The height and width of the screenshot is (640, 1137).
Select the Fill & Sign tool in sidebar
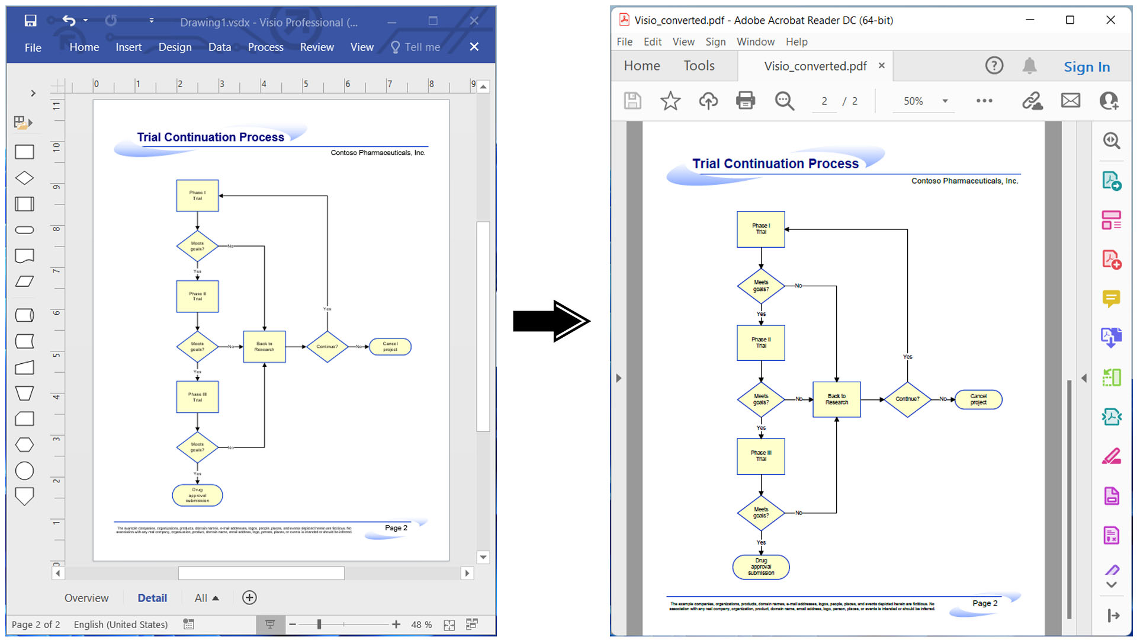click(x=1112, y=456)
